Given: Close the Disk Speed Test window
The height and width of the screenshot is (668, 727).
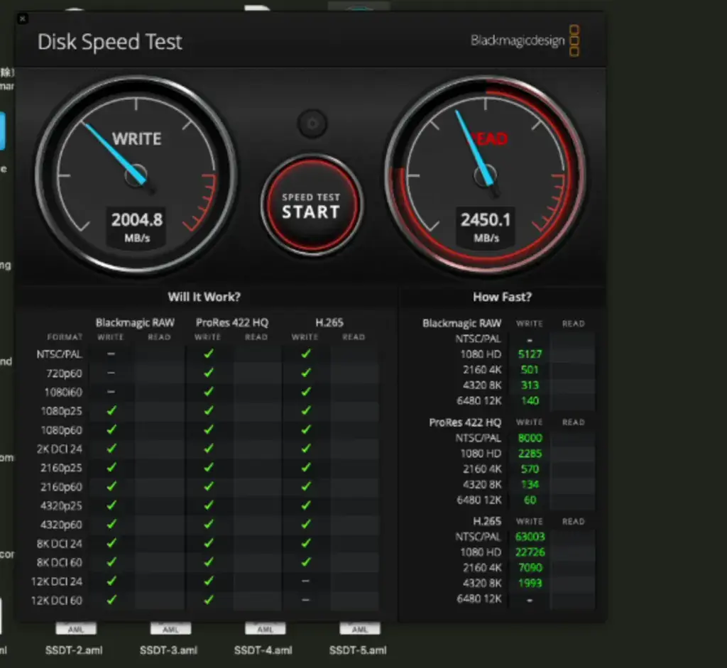Looking at the screenshot, I should tap(22, 19).
